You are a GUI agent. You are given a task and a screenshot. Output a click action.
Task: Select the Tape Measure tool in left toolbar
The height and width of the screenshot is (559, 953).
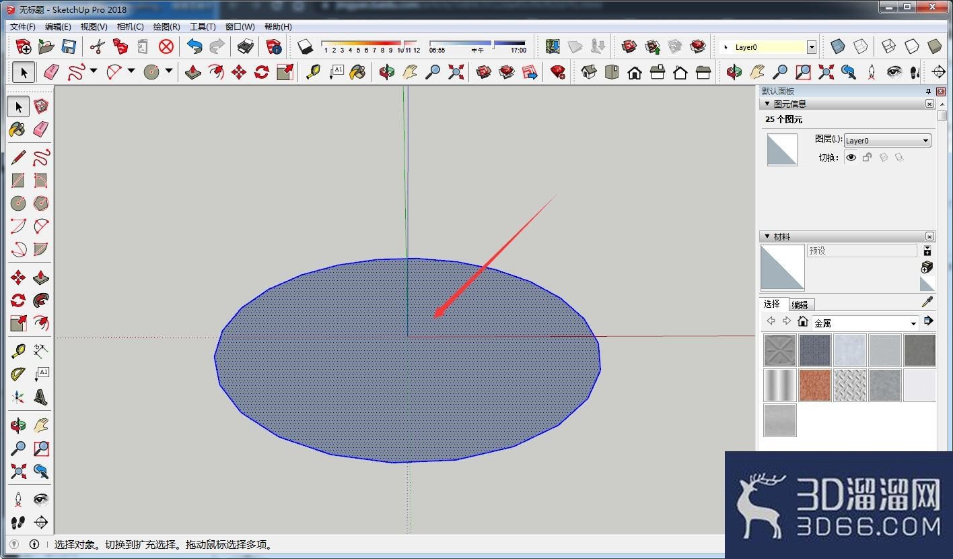click(18, 351)
